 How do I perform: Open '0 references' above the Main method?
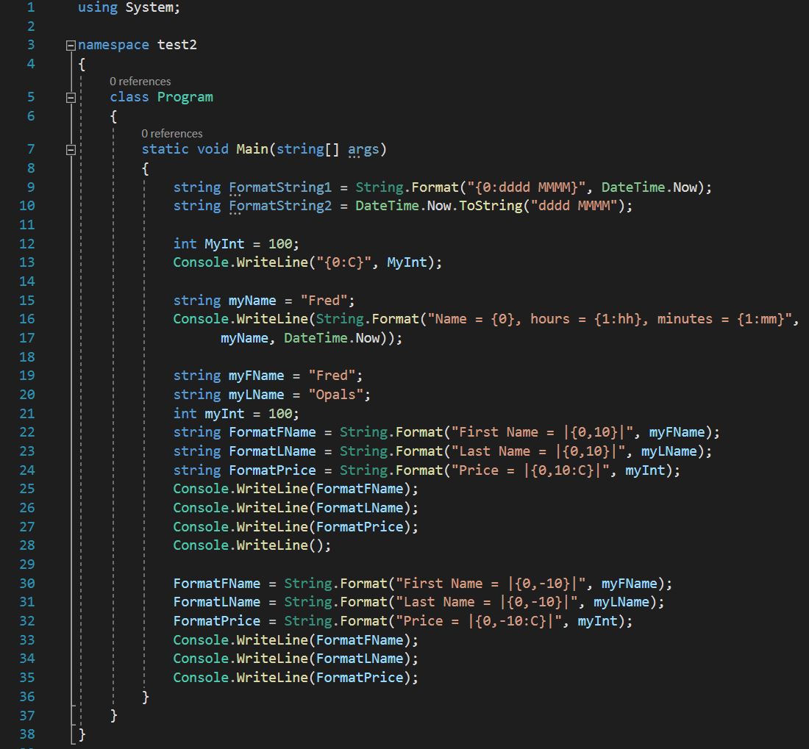[x=171, y=134]
